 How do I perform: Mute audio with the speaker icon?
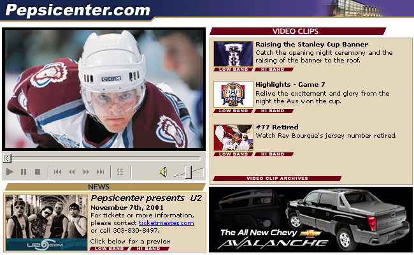point(164,172)
